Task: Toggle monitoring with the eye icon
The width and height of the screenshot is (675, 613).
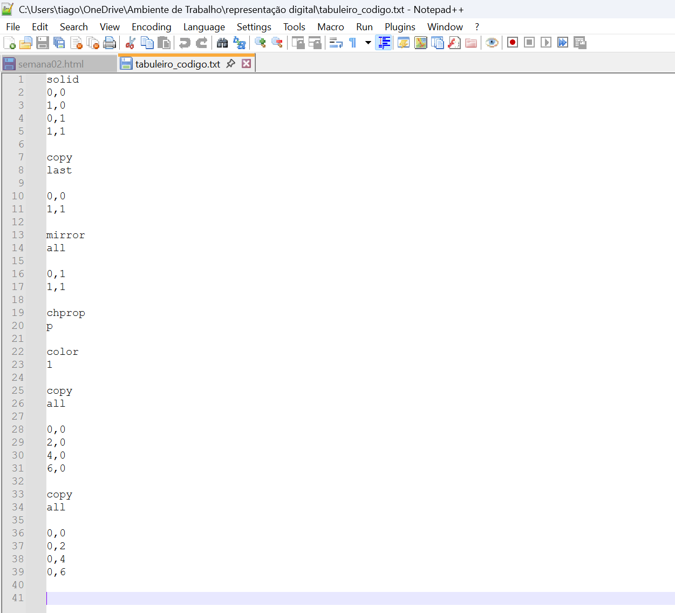Action: pos(492,43)
